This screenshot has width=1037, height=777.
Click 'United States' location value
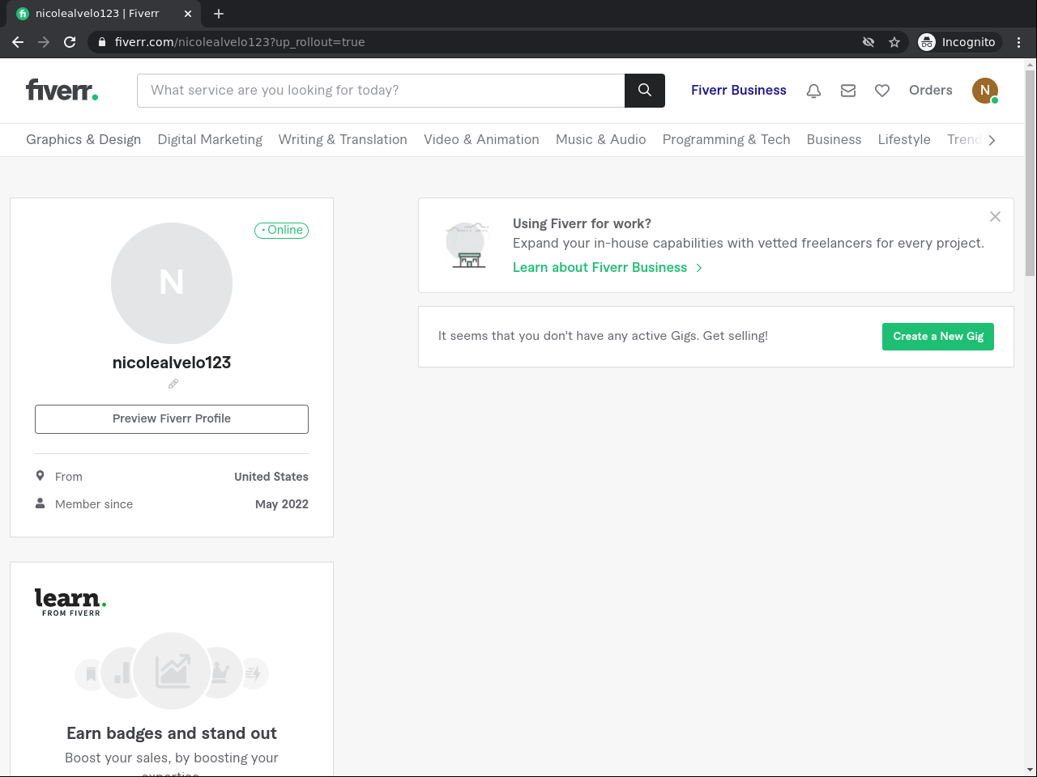pyautogui.click(x=271, y=477)
